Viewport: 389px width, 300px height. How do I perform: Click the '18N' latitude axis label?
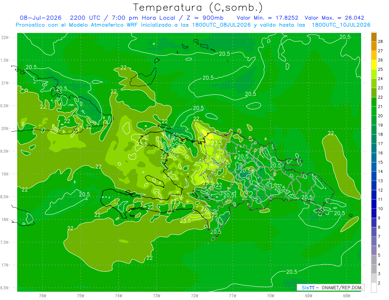[x=5, y=220]
